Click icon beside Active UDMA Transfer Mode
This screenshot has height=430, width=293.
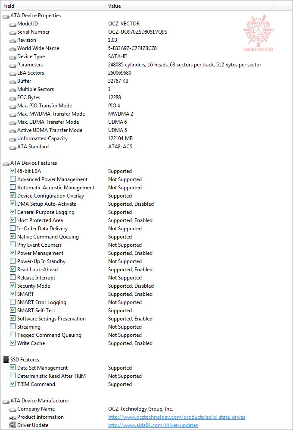[13, 132]
